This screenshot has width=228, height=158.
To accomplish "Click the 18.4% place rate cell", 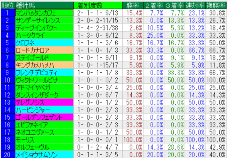I will point(216,28).
